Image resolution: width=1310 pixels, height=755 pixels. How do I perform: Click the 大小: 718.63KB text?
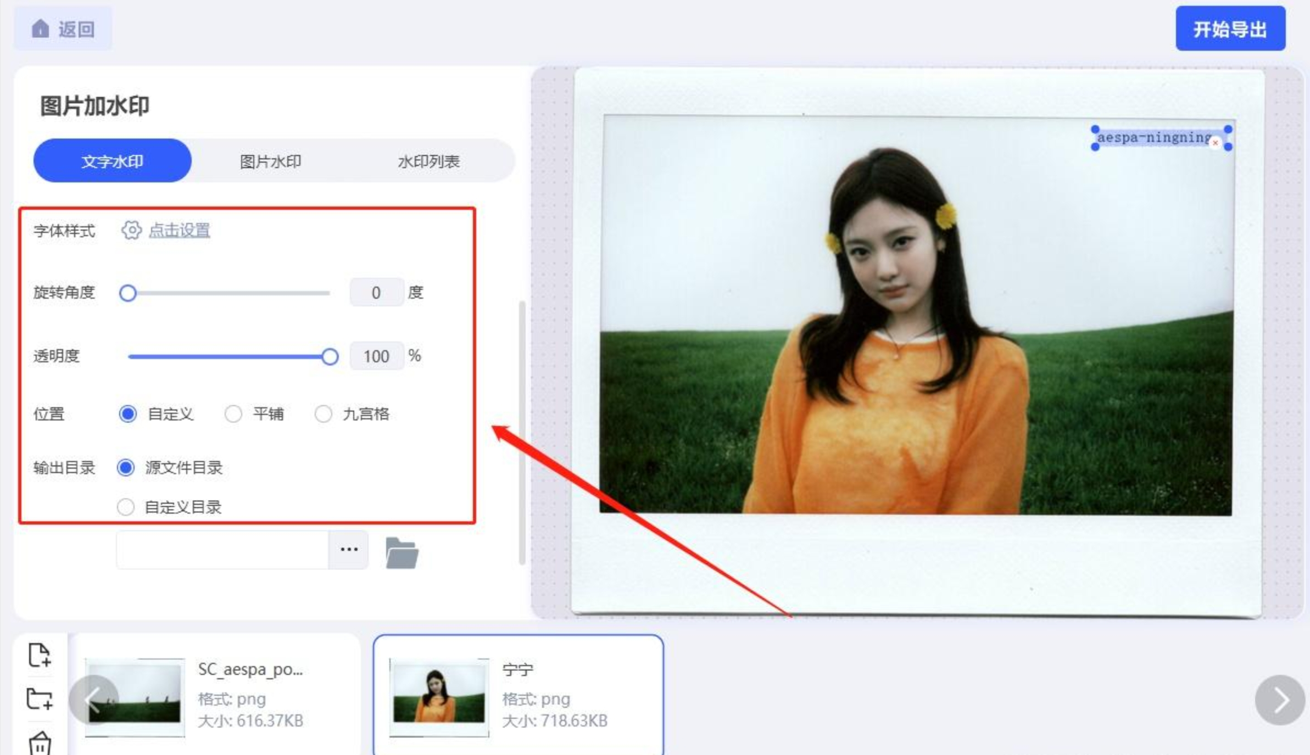pos(555,720)
